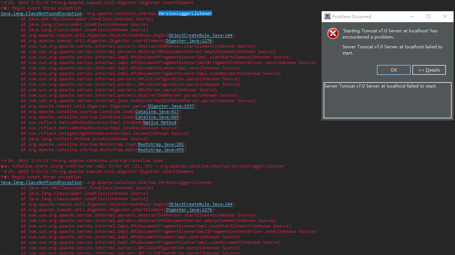Image resolution: width=455 pixels, height=255 pixels.
Task: Open the first java.lang.ClassNotFoundException link
Action: (40, 13)
